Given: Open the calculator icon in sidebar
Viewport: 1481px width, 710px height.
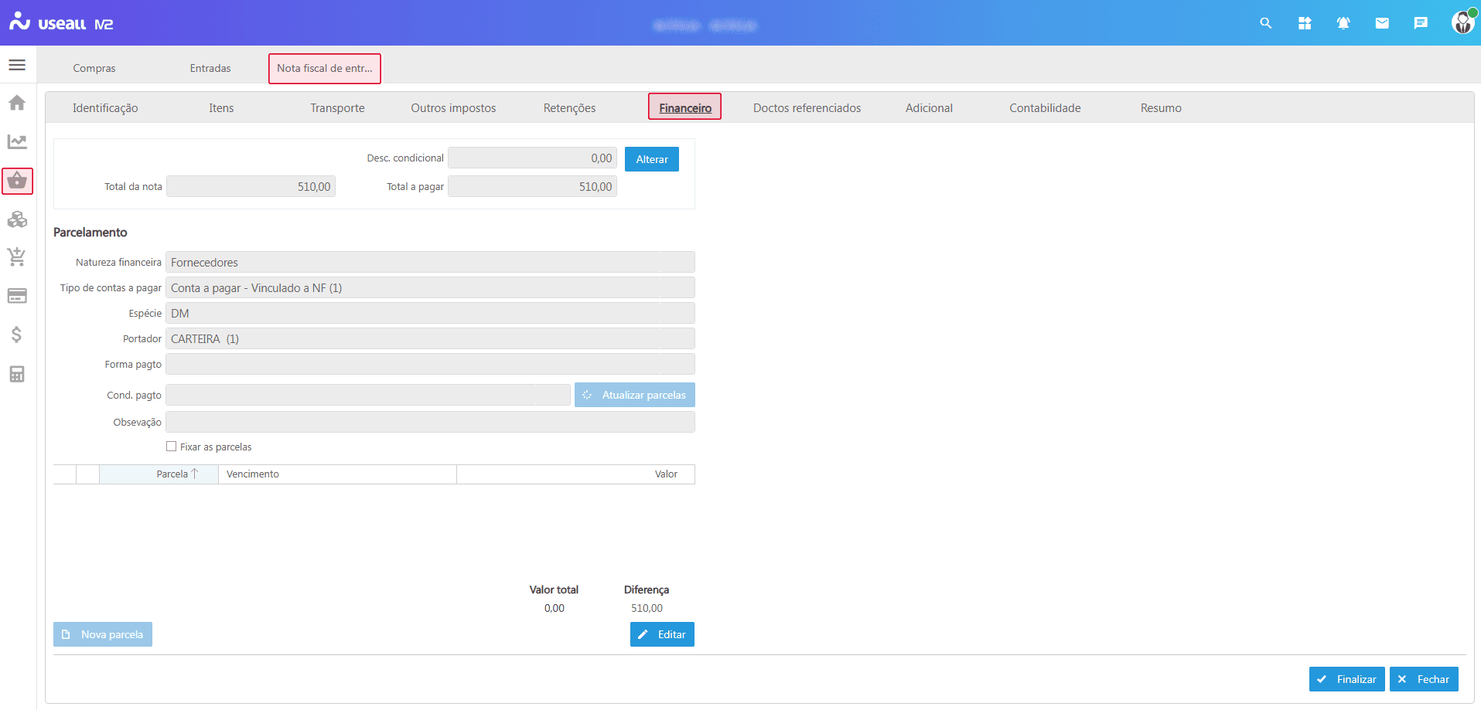Looking at the screenshot, I should tap(17, 374).
